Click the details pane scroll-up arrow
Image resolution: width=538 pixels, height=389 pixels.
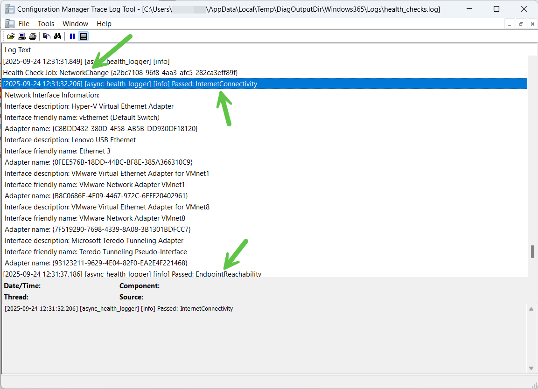point(531,309)
